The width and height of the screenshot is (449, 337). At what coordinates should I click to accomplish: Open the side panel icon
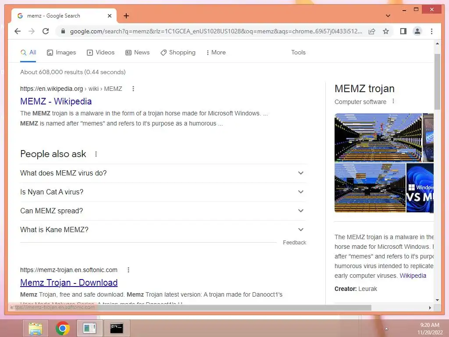pyautogui.click(x=403, y=31)
